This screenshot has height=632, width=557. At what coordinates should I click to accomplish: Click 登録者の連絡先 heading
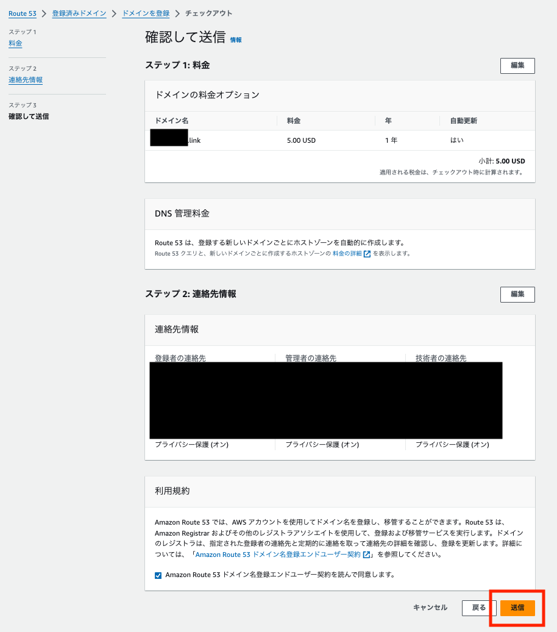click(180, 358)
